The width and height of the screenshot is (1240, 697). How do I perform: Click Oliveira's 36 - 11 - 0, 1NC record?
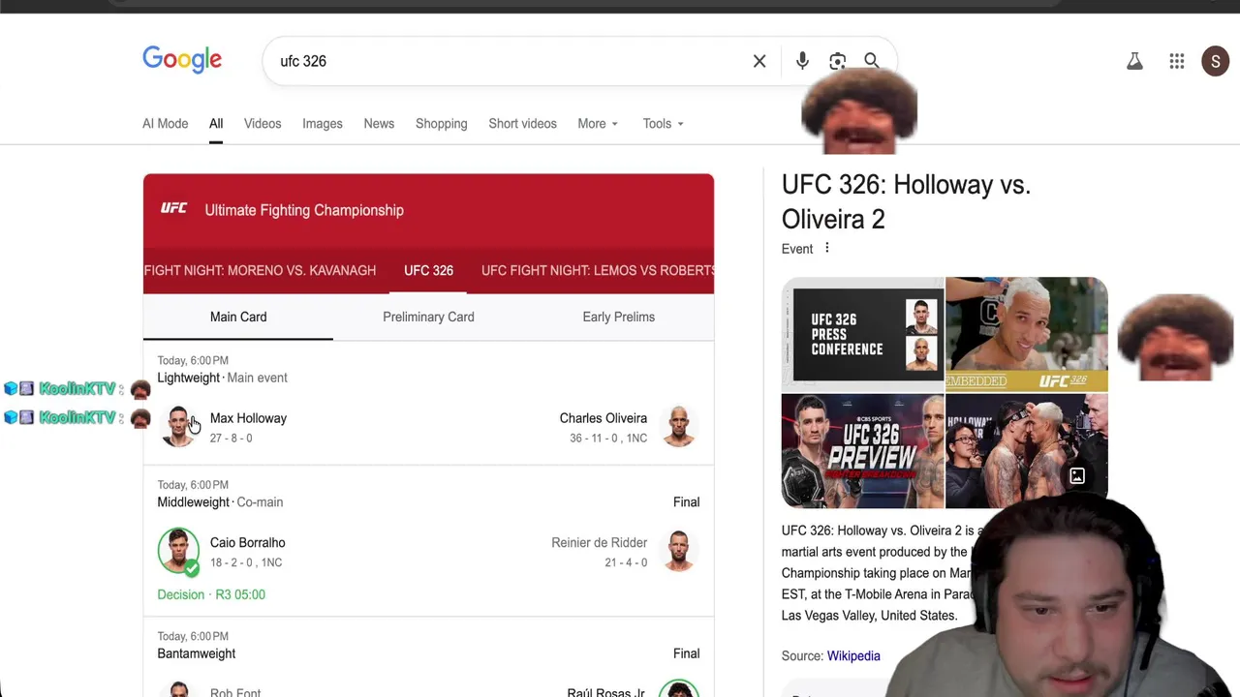coord(608,439)
